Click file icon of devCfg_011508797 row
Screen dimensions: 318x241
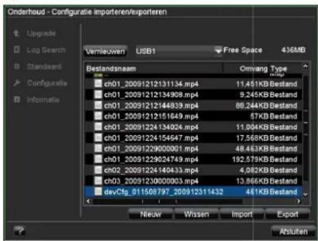pos(98,191)
